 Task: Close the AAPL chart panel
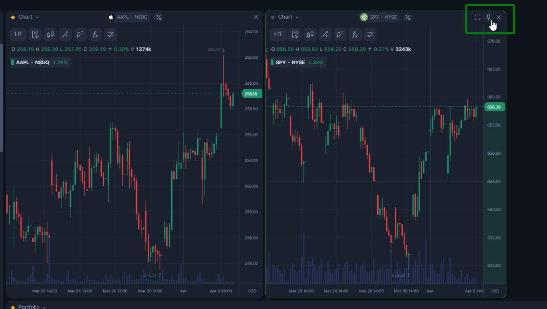tap(256, 17)
